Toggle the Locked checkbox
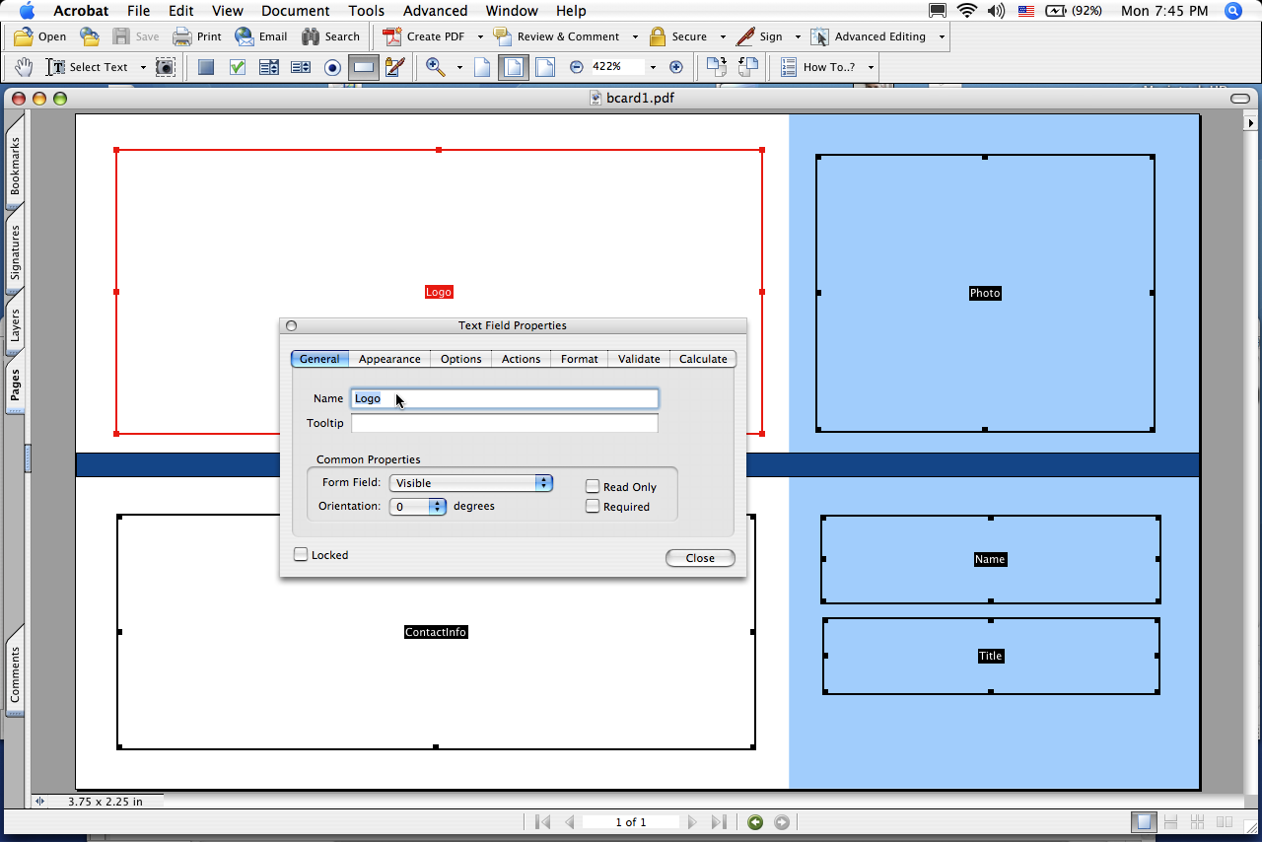This screenshot has height=842, width=1262. click(301, 555)
